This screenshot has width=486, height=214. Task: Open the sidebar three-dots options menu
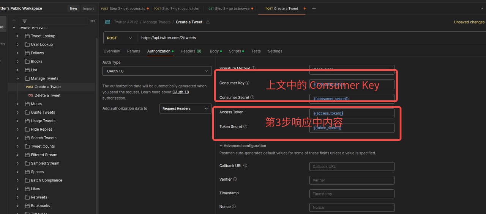(x=93, y=21)
